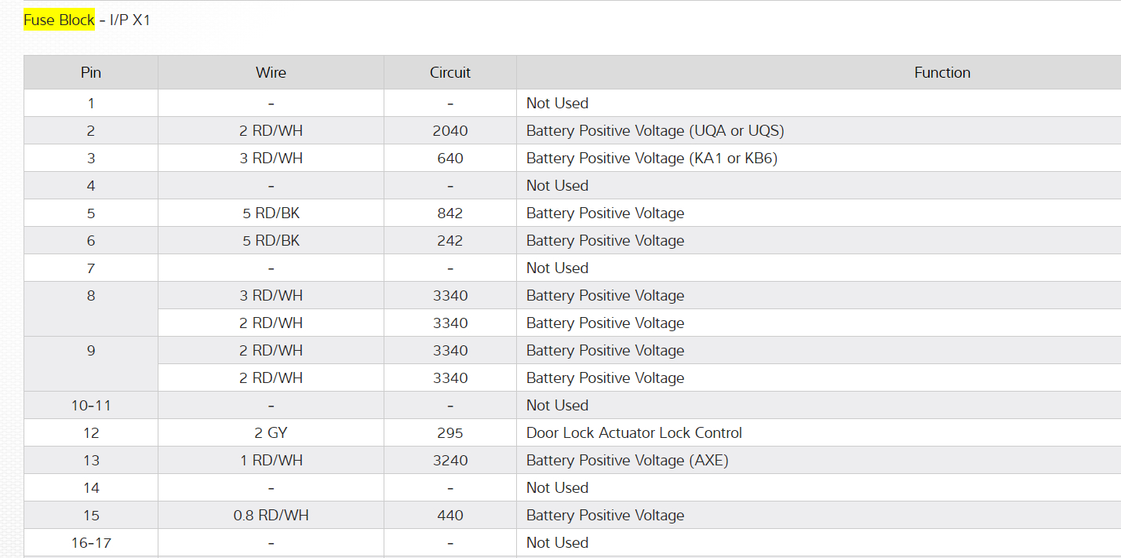
Task: Click the "Circuit" column header
Action: (450, 73)
